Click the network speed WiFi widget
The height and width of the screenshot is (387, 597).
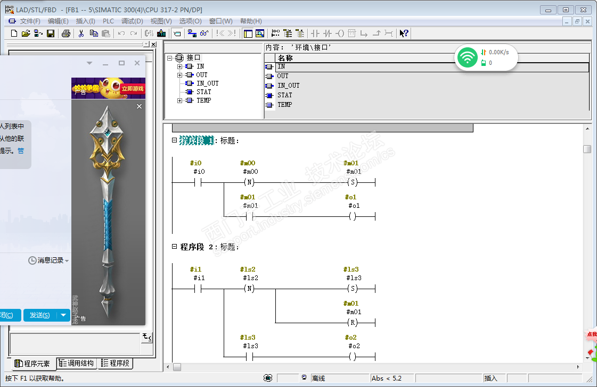[486, 57]
